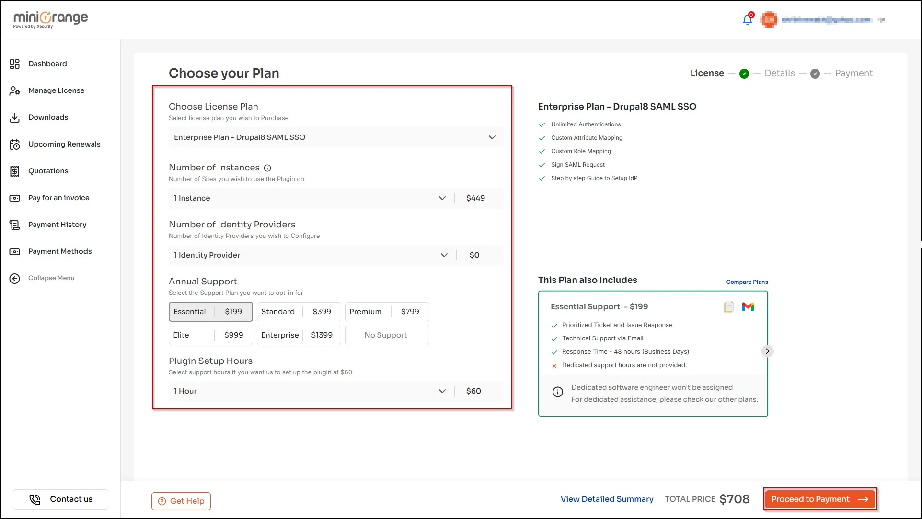Open Manage License in sidebar

(56, 90)
